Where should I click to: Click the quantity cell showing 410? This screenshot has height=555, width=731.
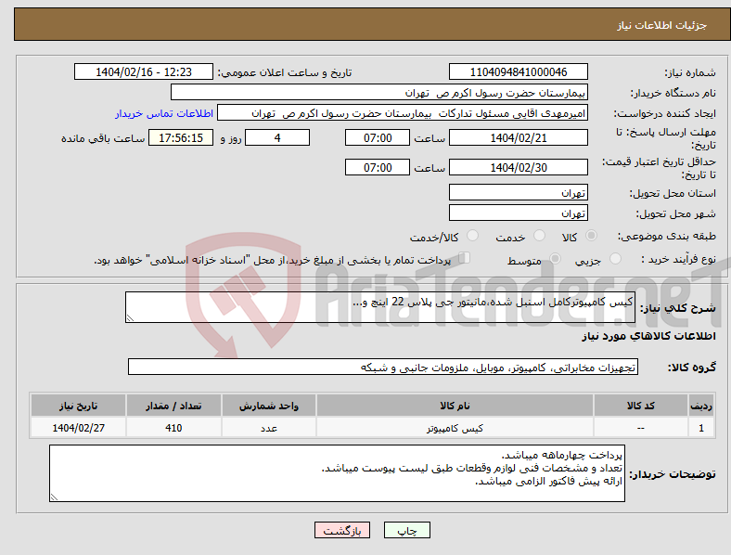tap(173, 428)
